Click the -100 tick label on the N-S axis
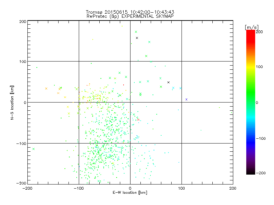274x205 pixels. (x=21, y=143)
